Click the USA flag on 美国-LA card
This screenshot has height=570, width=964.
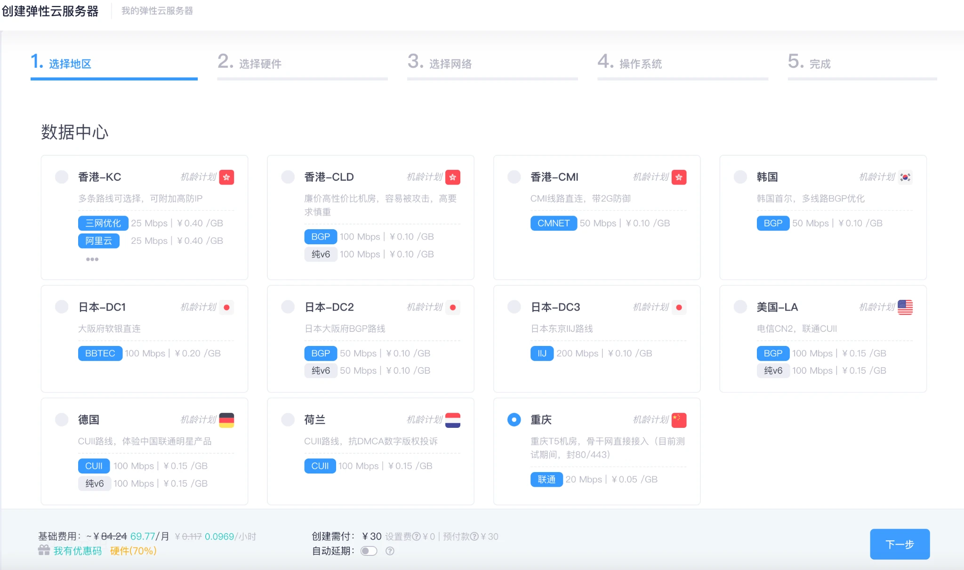905,307
